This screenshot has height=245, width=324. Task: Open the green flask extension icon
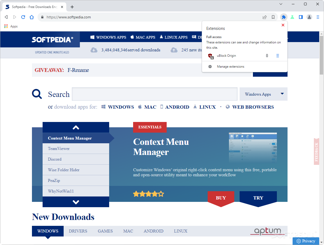292,17
